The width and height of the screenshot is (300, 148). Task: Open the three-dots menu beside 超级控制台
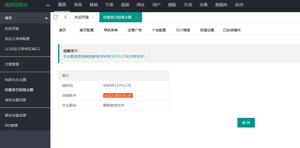coord(48,5)
